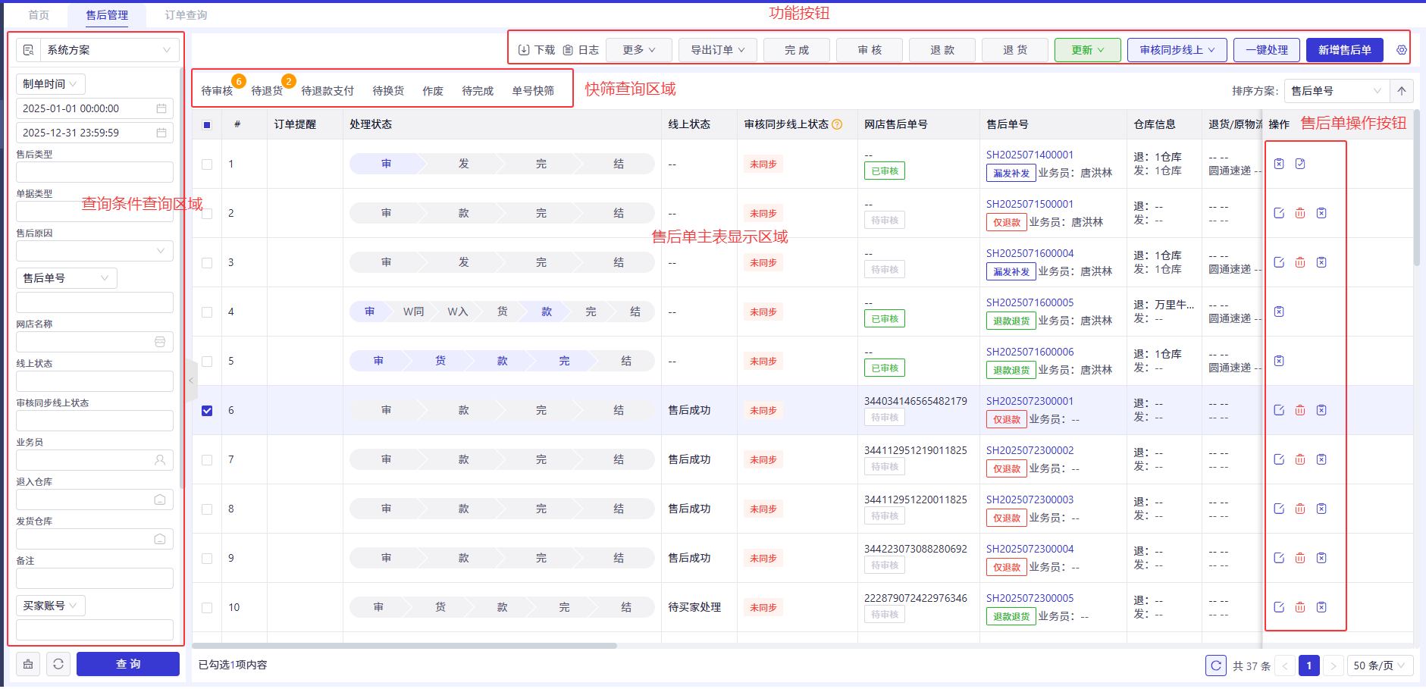Void after-sale order SH2025072300005

pos(1321,607)
